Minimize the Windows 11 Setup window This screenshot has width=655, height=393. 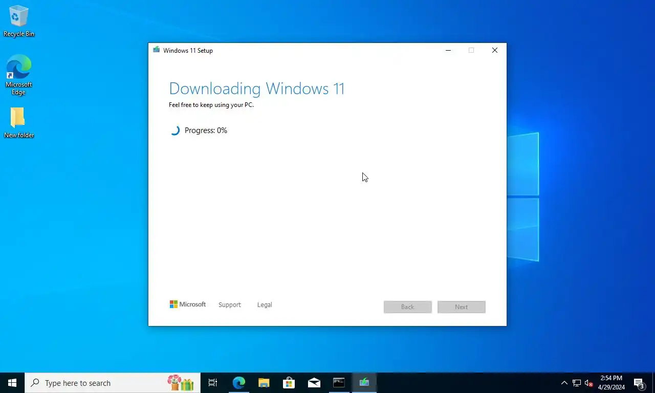click(448, 50)
